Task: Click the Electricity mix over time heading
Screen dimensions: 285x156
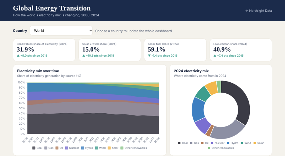Action: (x=38, y=71)
